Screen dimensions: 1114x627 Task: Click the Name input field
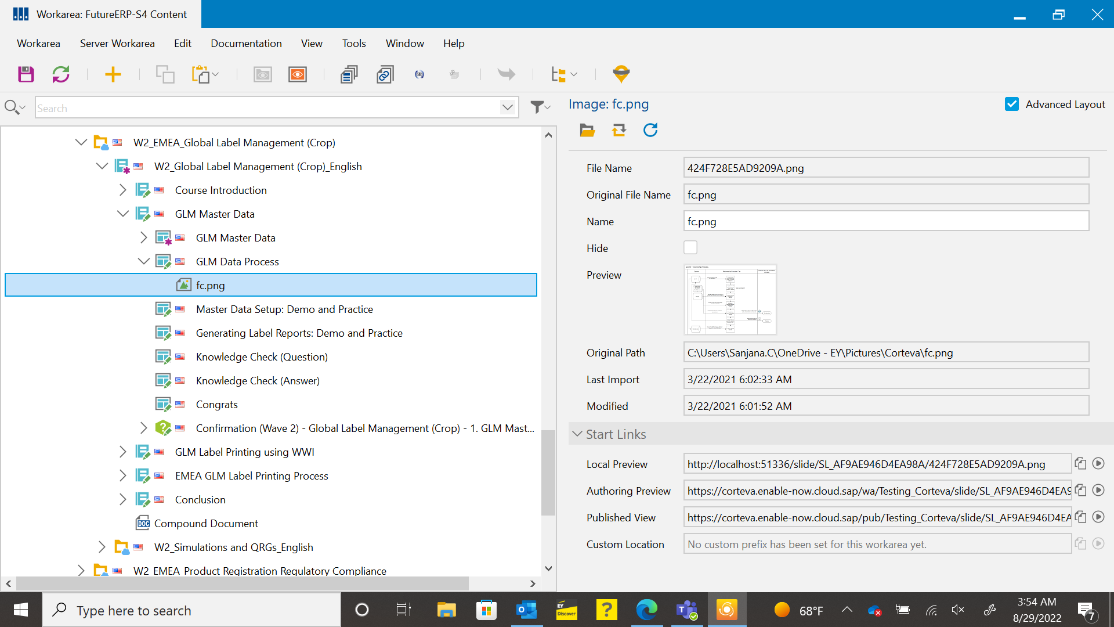point(885,222)
